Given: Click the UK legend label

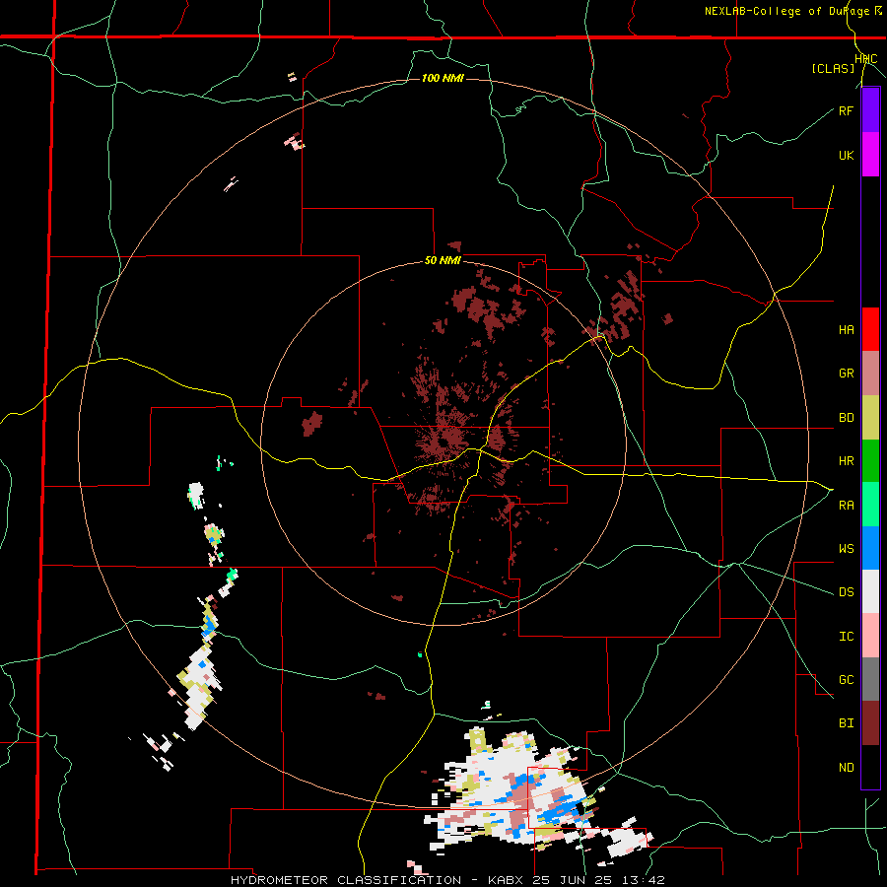Looking at the screenshot, I should tap(846, 155).
